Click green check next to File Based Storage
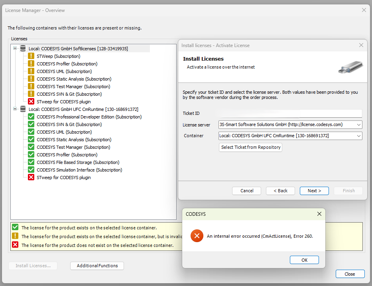 [31, 162]
